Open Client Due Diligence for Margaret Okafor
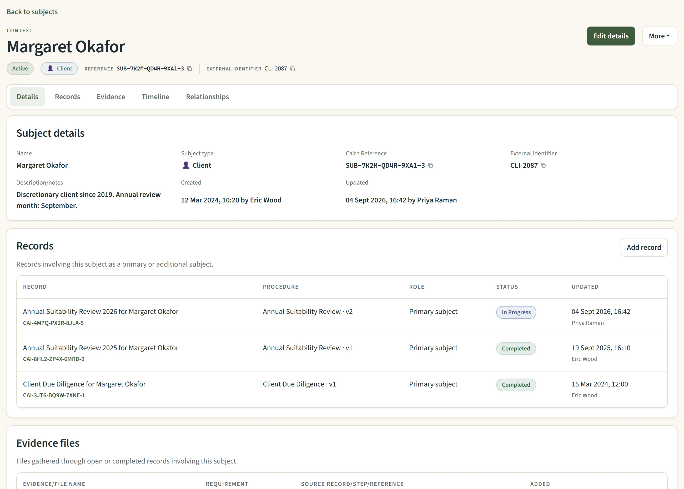 84,384
